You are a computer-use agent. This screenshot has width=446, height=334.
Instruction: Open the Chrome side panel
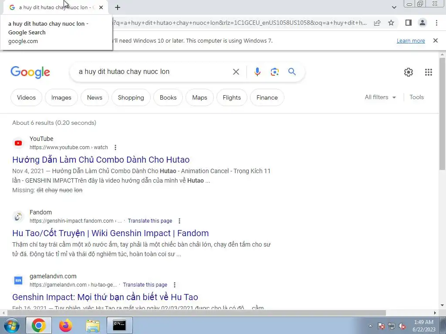(x=409, y=23)
